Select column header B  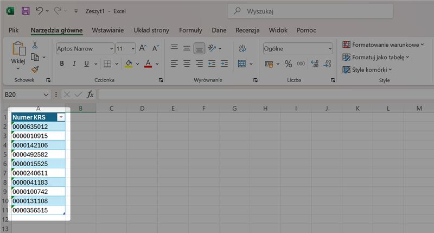click(x=80, y=108)
